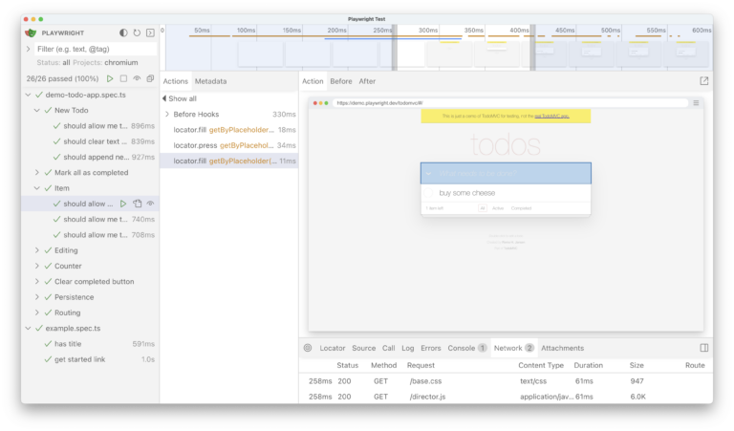This screenshot has height=431, width=734.
Task: Click the stop tests square icon
Action: point(123,78)
